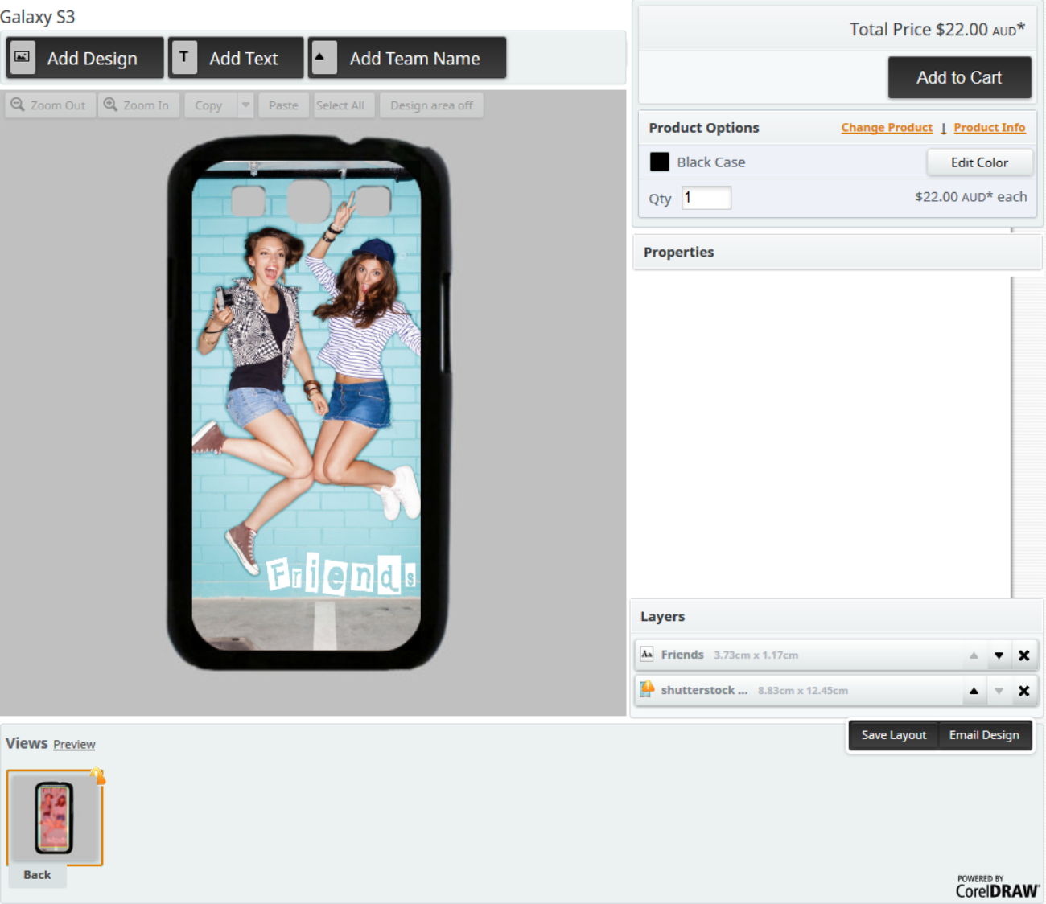Click the Zoom In magnifier
The image size is (1046, 904).
110,105
